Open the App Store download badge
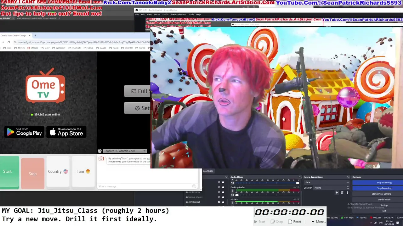This screenshot has width=403, height=226. [66, 132]
